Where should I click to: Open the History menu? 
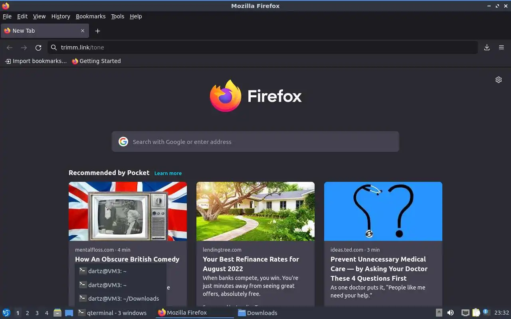(x=61, y=16)
